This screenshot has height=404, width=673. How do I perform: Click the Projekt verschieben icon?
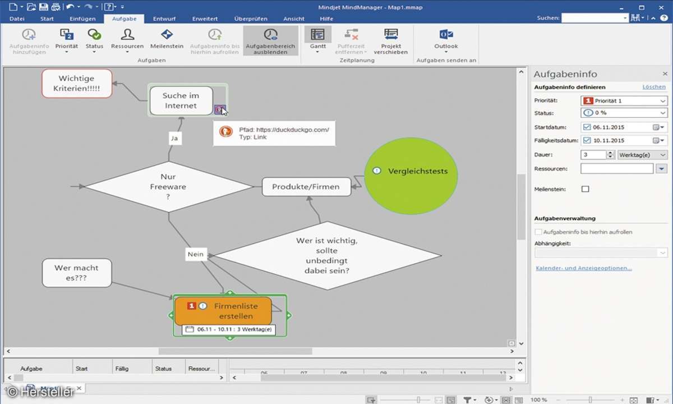click(390, 35)
